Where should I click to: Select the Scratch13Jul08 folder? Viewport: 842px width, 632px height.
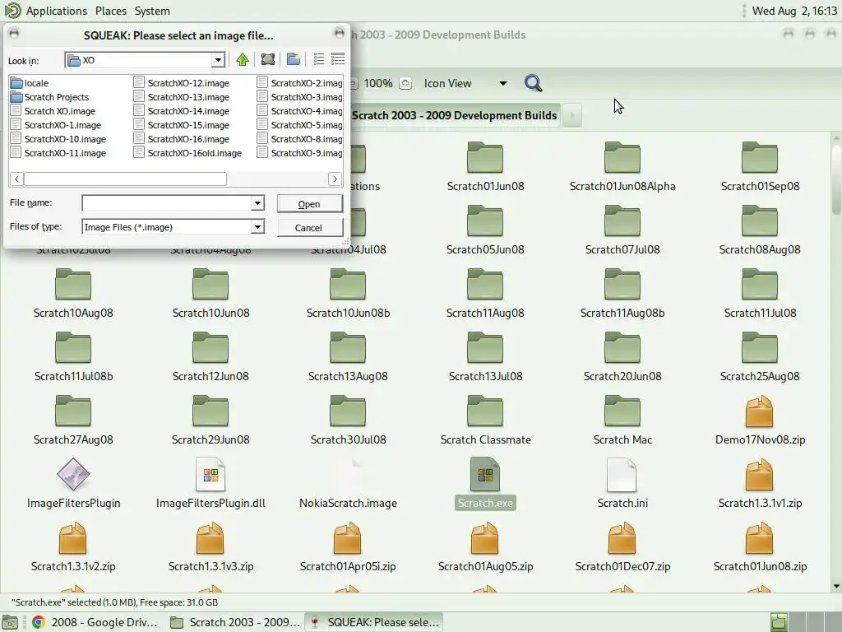485,357
